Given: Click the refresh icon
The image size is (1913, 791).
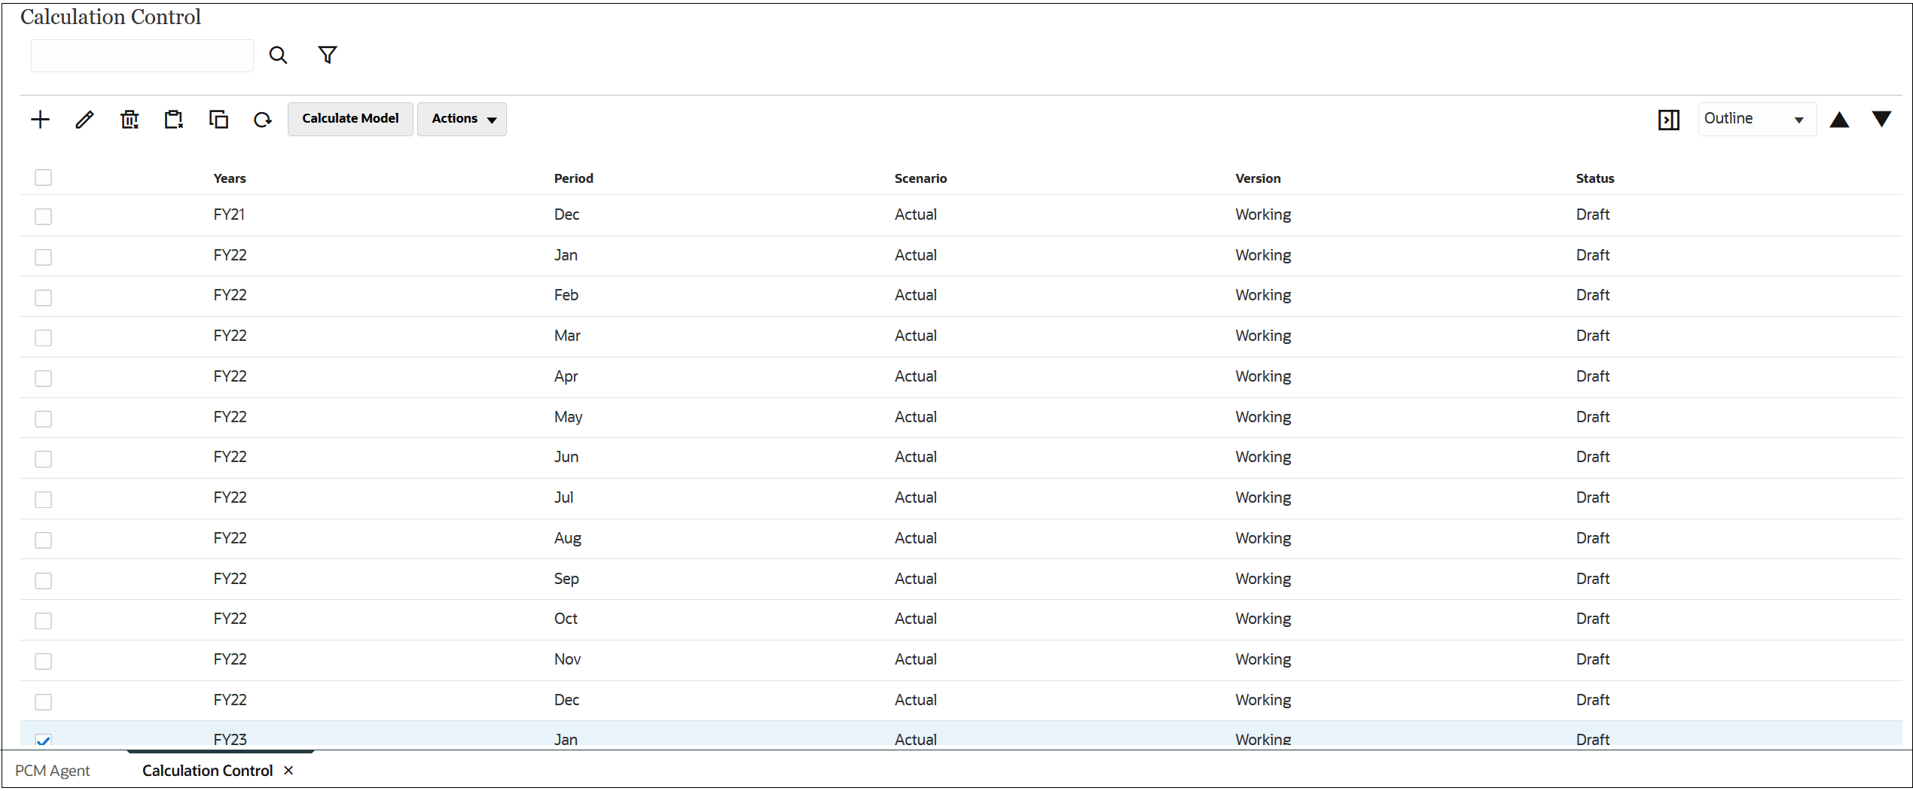Looking at the screenshot, I should click(x=262, y=119).
